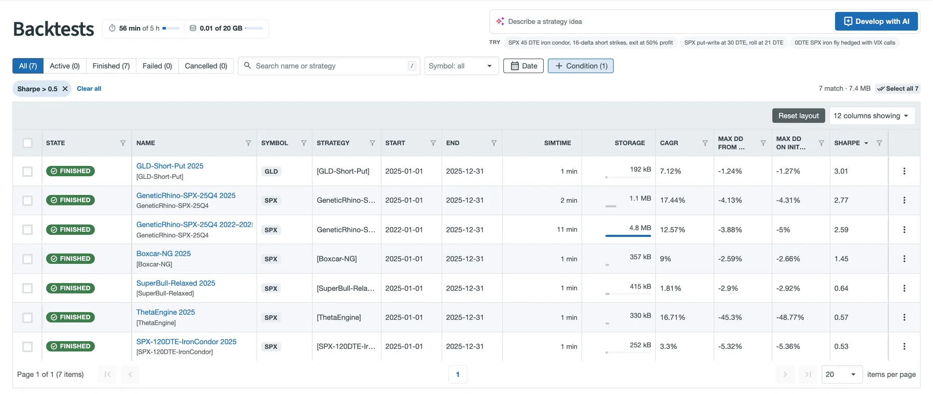This screenshot has width=933, height=394.
Task: Open row actions menu for GLD-Short-Put 2025
Action: pyautogui.click(x=904, y=171)
